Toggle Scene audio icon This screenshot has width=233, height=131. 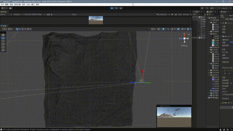168,29
